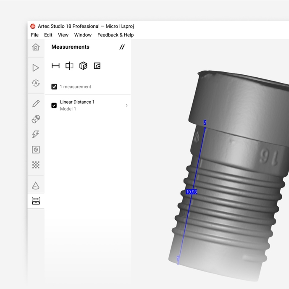Open the Texture checkerboard icon
This screenshot has width=289, height=289.
point(36,165)
